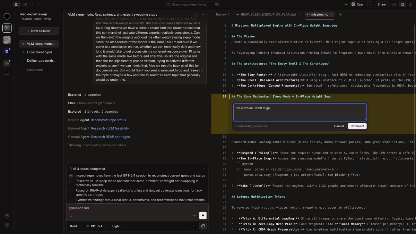Viewport: 416px width, 234px height.
Task: Select the highlighted reap-expert-swap project avatar
Action: (7, 28)
